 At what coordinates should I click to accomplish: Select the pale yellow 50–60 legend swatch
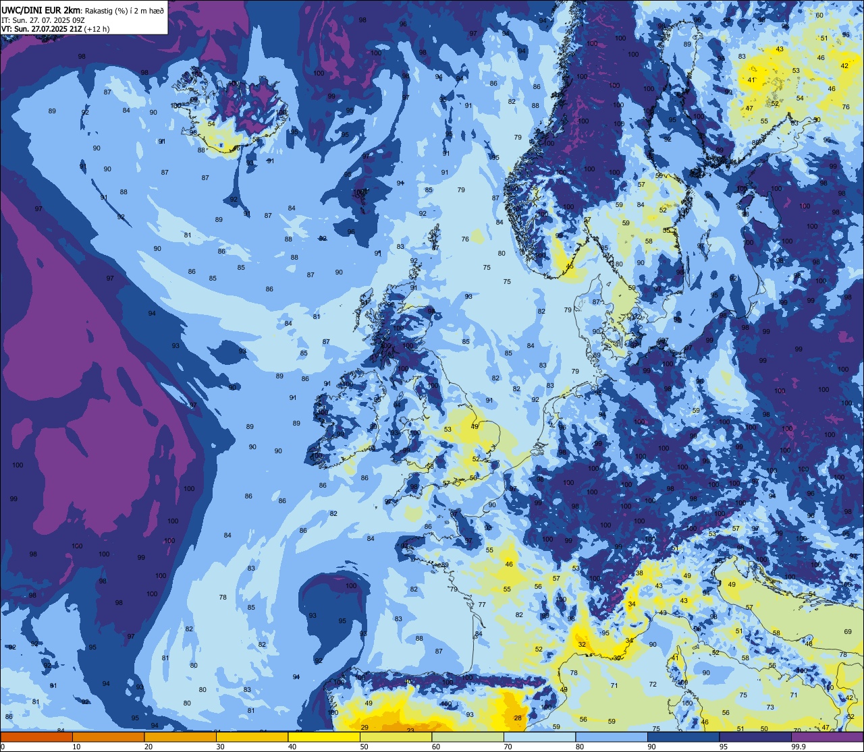click(x=396, y=737)
